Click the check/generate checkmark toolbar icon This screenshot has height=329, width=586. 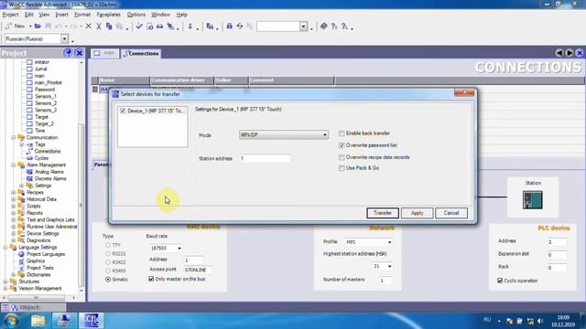[139, 27]
